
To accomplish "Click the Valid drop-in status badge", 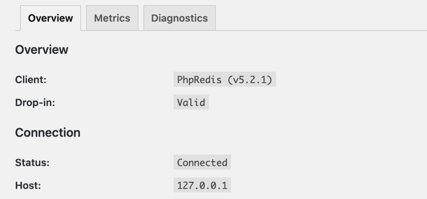I will 191,102.
